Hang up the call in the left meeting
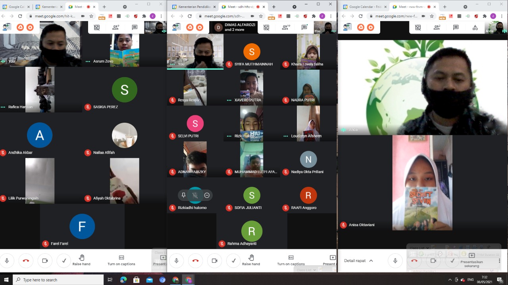508x285 pixels. tap(26, 260)
